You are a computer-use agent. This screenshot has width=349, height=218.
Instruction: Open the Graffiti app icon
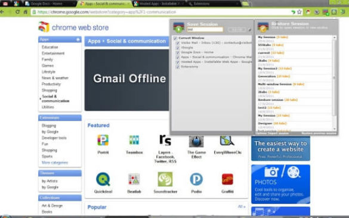tap(227, 179)
